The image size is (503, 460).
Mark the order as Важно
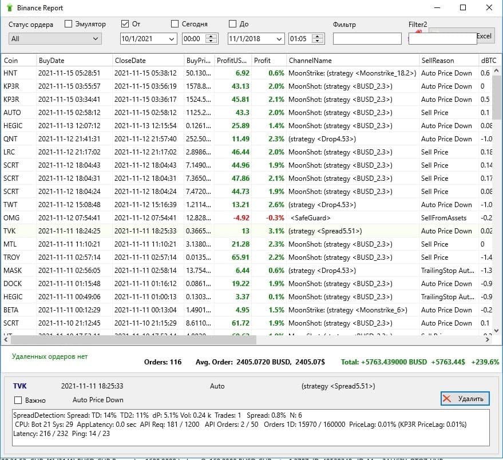pos(18,400)
